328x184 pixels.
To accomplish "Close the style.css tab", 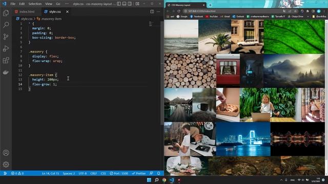I will pos(67,12).
